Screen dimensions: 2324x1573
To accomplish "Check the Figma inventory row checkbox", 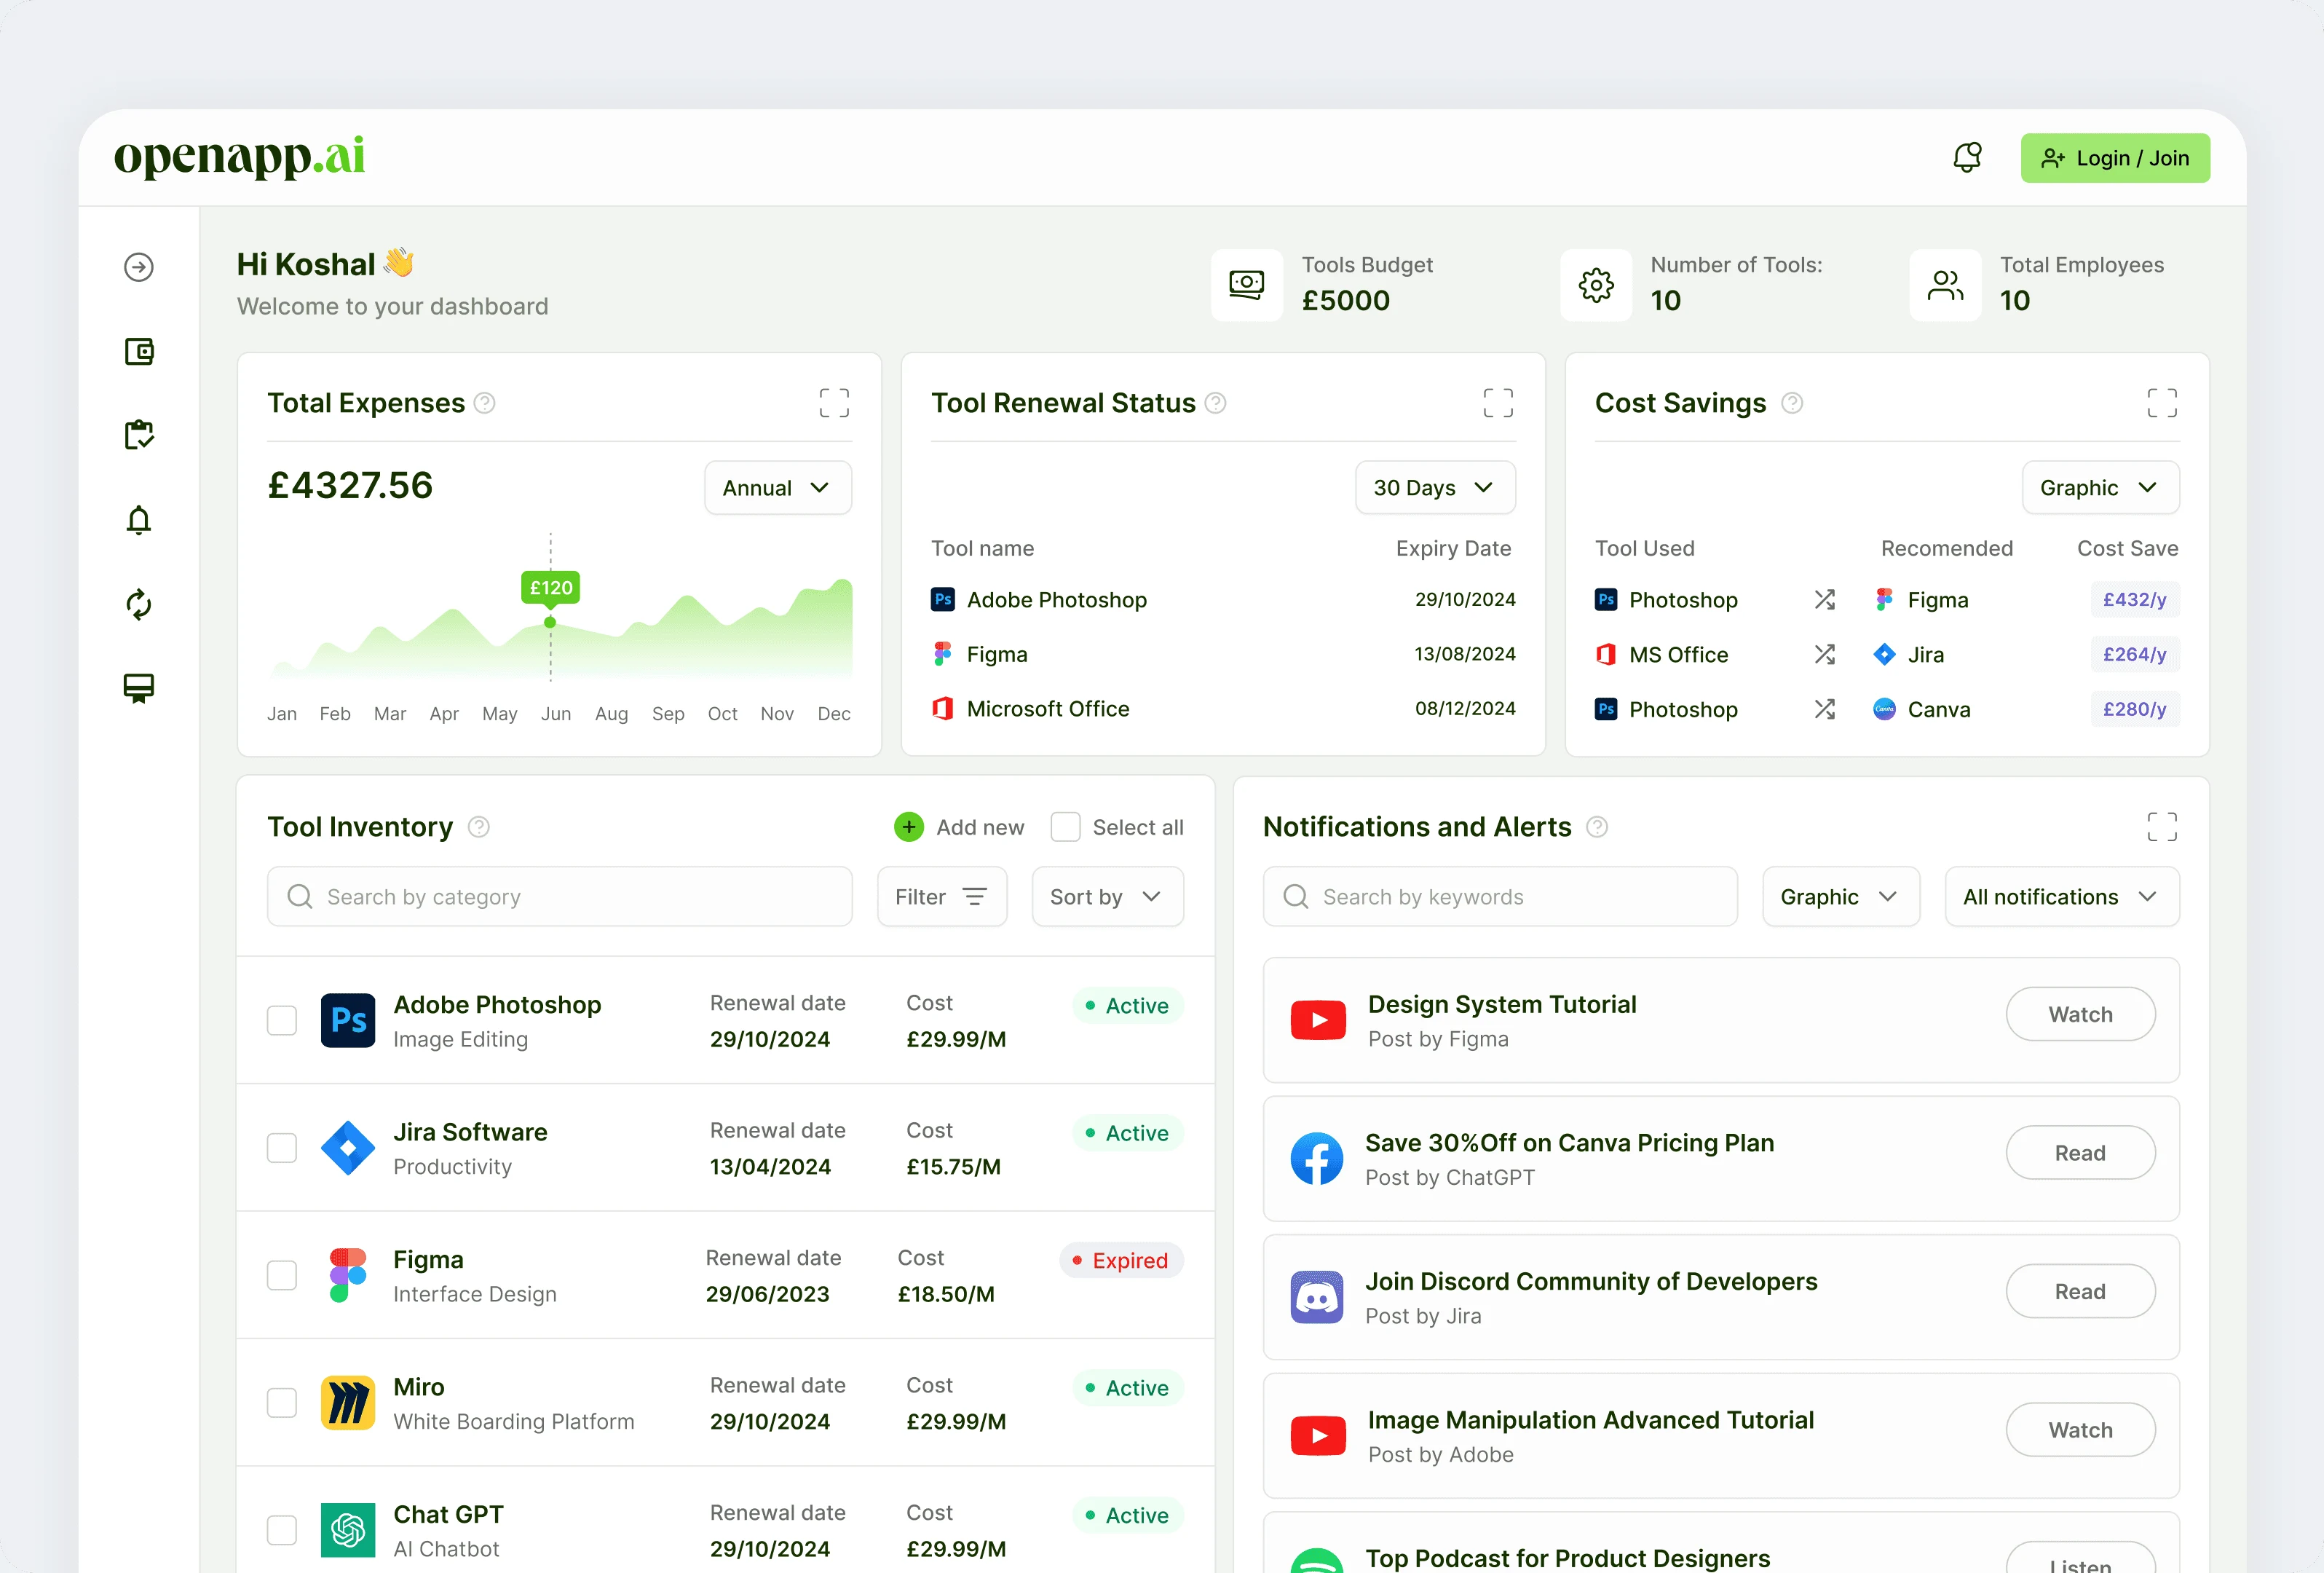I will (282, 1275).
